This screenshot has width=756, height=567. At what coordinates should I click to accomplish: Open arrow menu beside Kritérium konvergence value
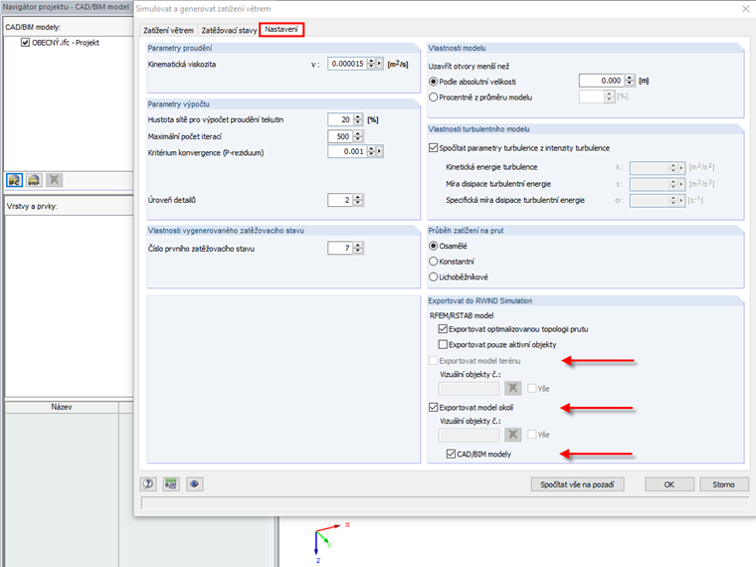tap(379, 151)
